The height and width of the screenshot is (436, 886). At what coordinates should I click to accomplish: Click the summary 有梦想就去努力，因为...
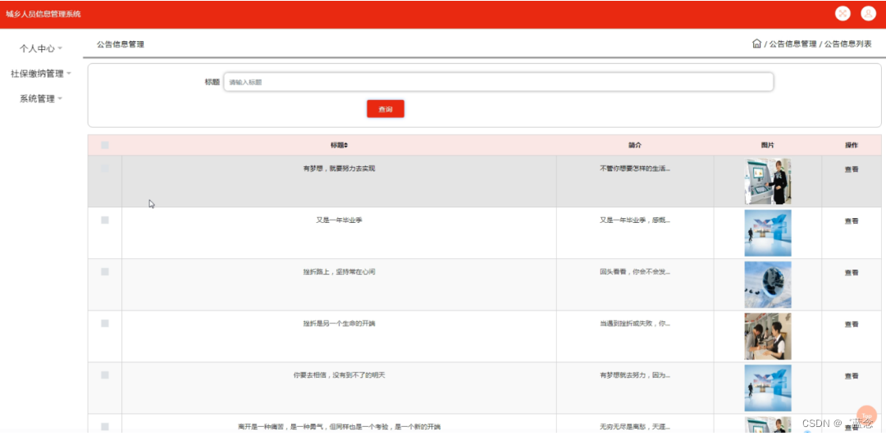[635, 375]
